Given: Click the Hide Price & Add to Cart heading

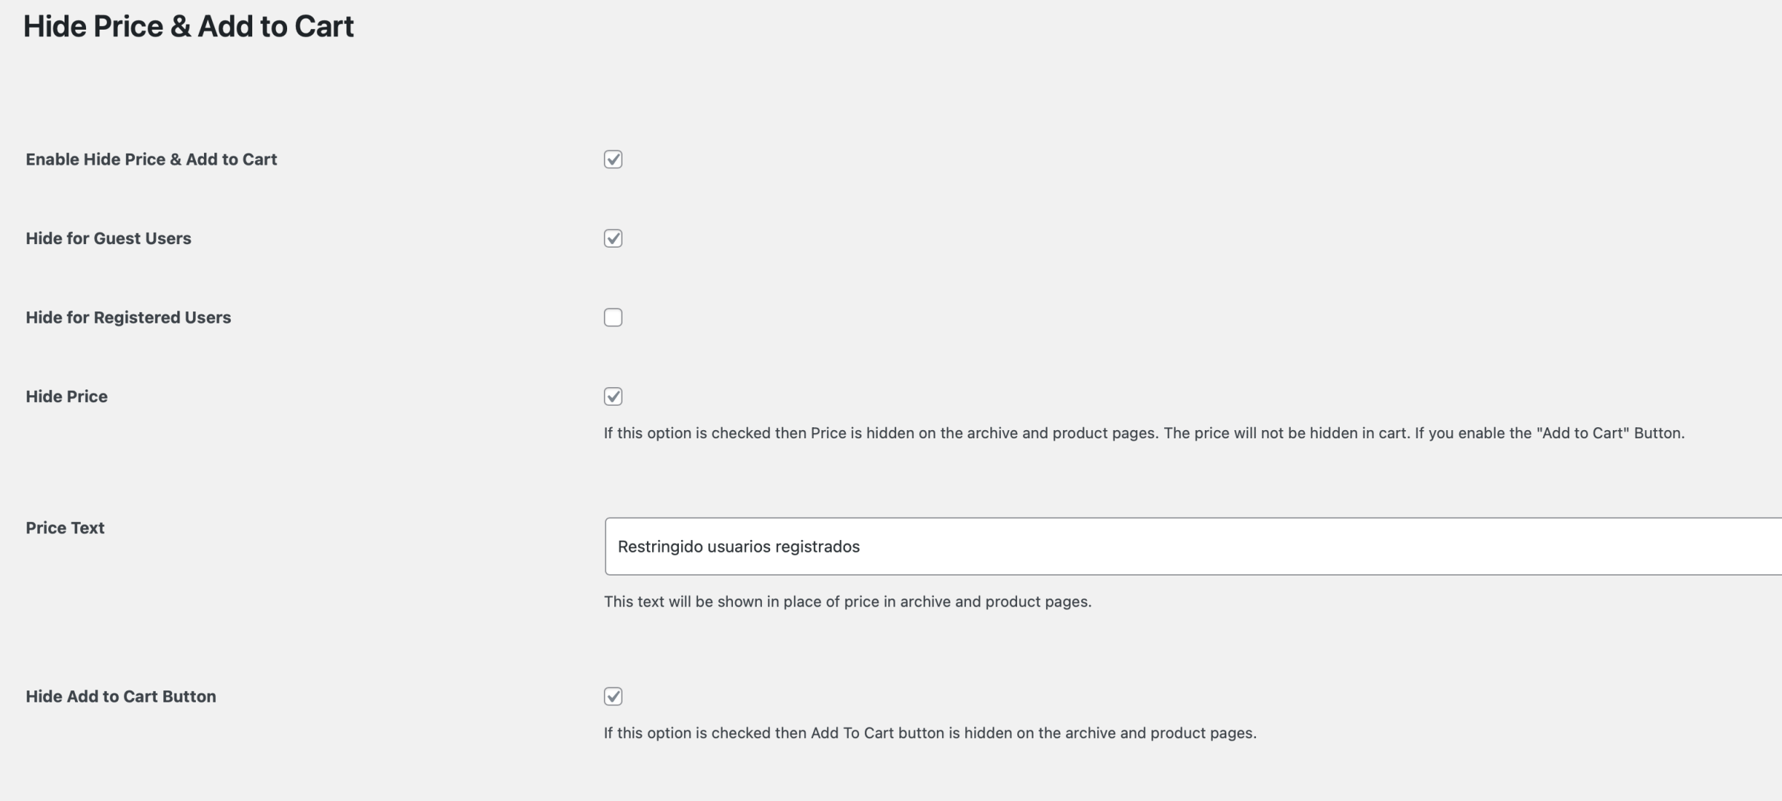Looking at the screenshot, I should click(x=188, y=26).
